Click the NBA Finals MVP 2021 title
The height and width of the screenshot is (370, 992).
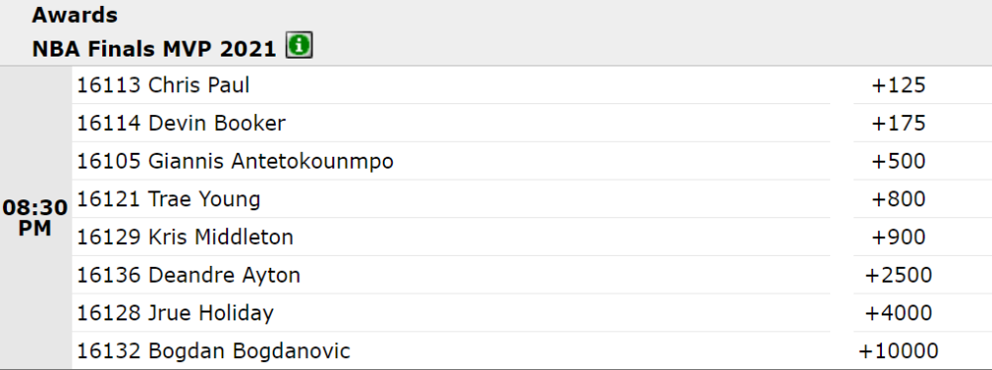(x=155, y=49)
